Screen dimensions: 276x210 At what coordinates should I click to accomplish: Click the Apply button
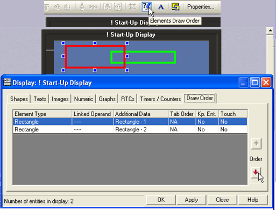192,200
